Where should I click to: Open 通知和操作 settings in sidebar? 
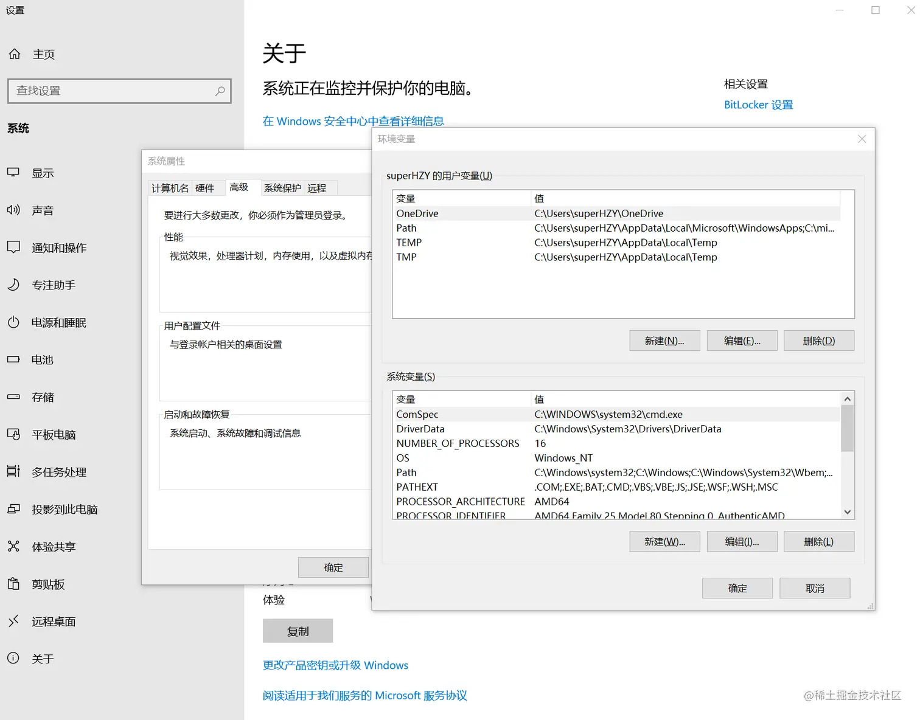[61, 247]
